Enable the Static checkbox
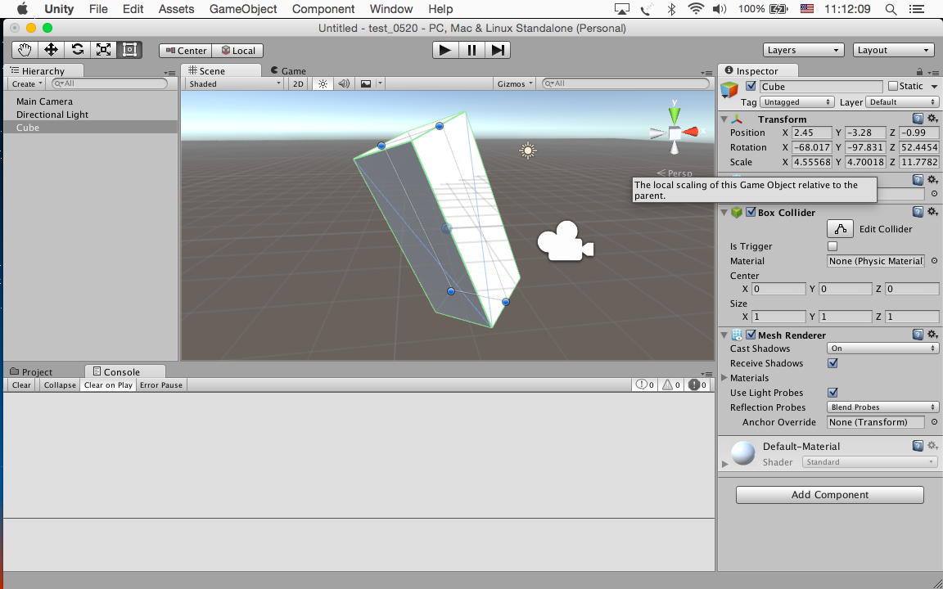The width and height of the screenshot is (943, 589). 893,86
